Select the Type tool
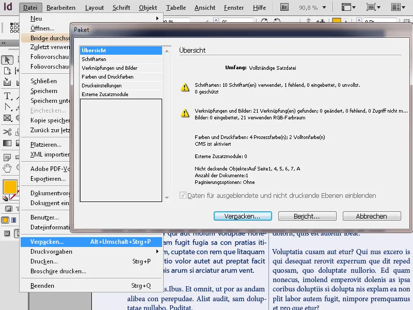This screenshot has width=413, height=310. pos(7,96)
